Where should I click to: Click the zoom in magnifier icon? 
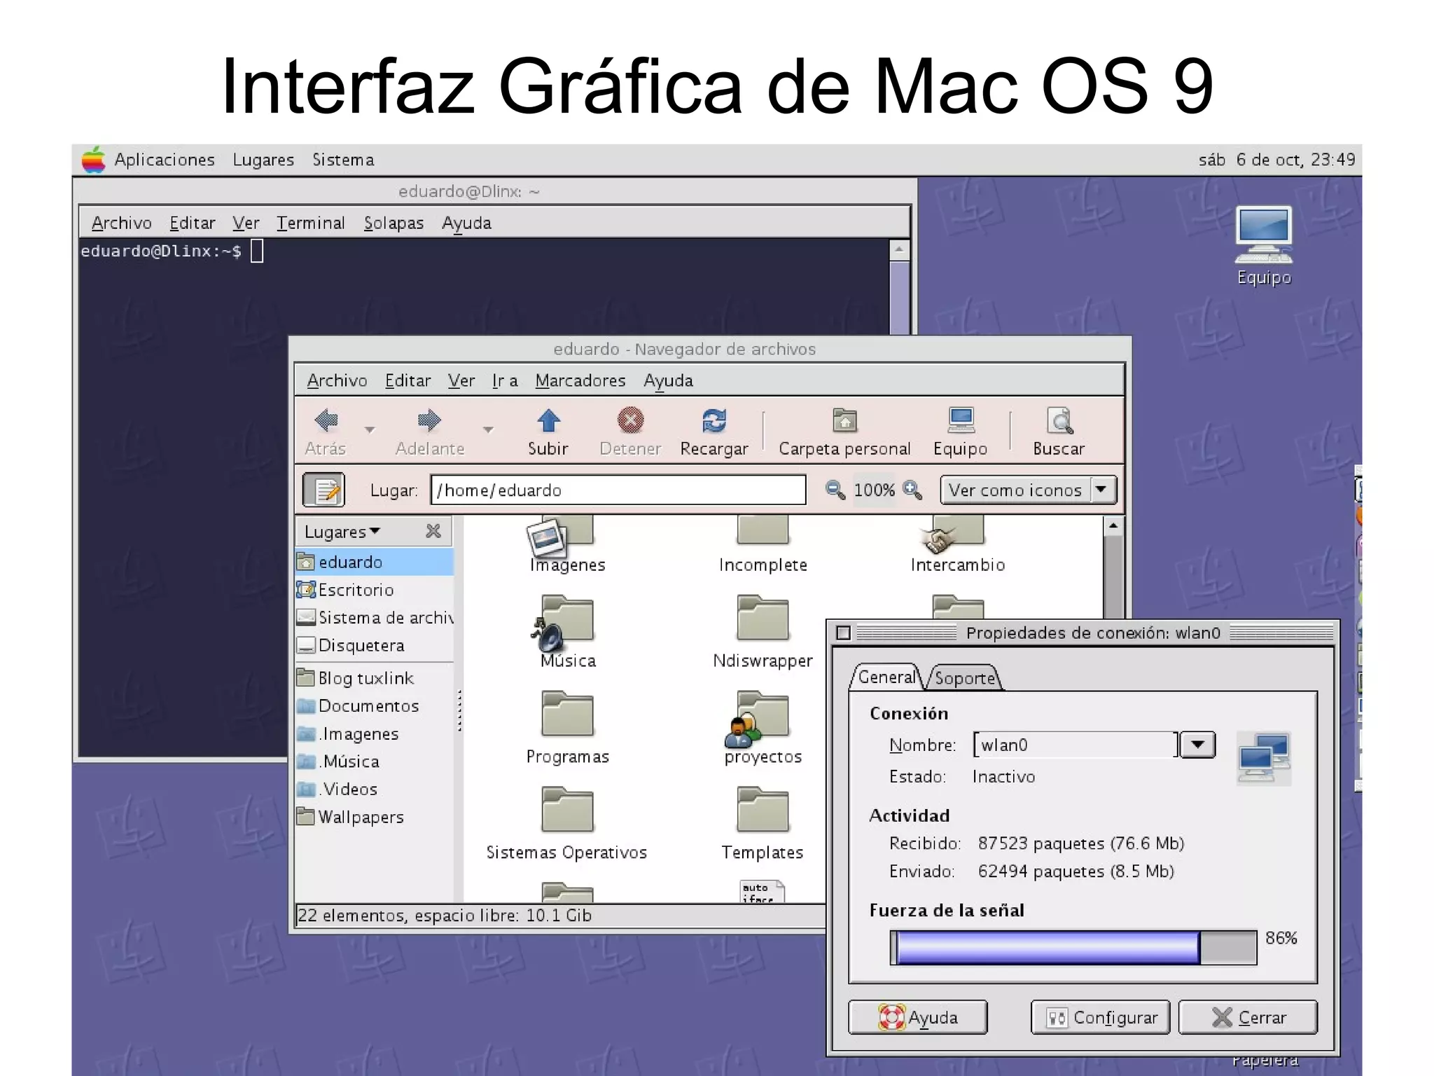click(x=912, y=490)
